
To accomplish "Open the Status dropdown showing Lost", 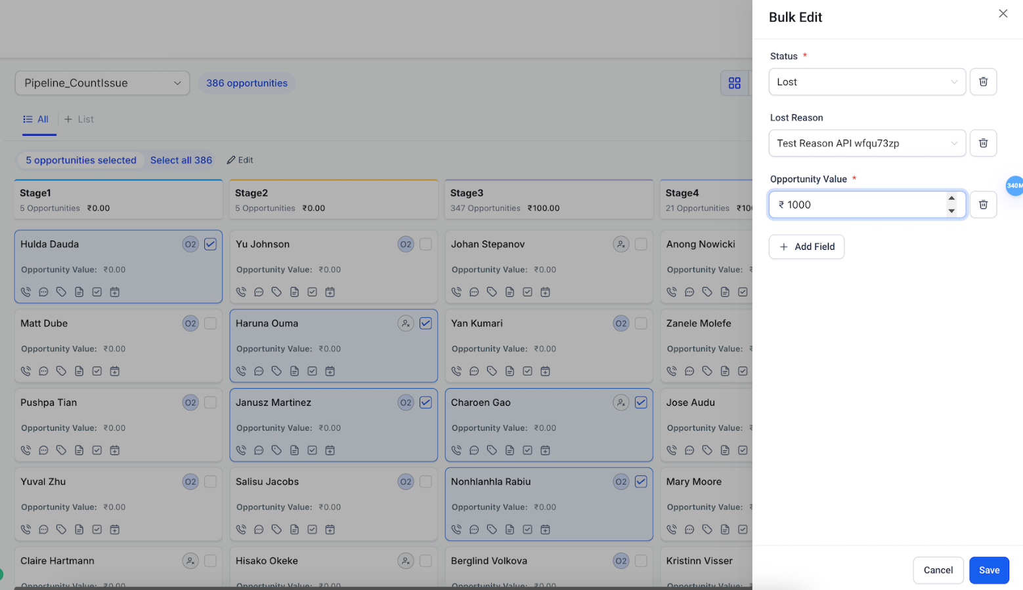I will coord(867,82).
